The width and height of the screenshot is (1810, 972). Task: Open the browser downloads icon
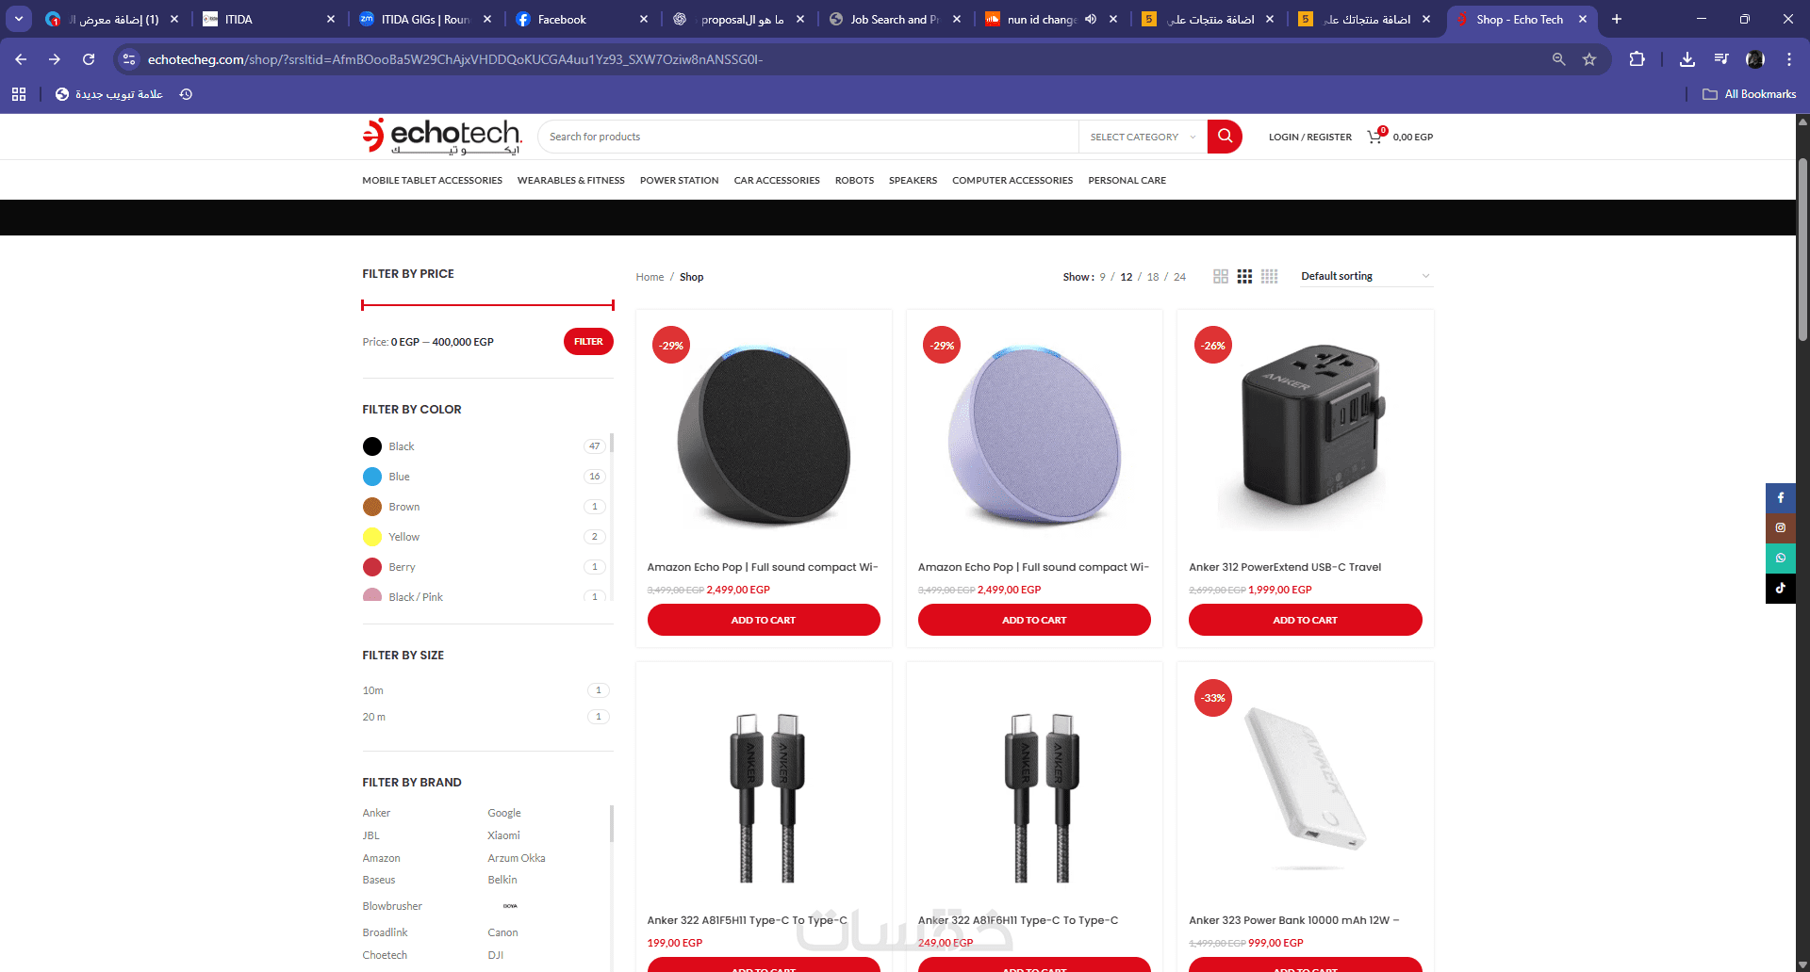[1687, 59]
